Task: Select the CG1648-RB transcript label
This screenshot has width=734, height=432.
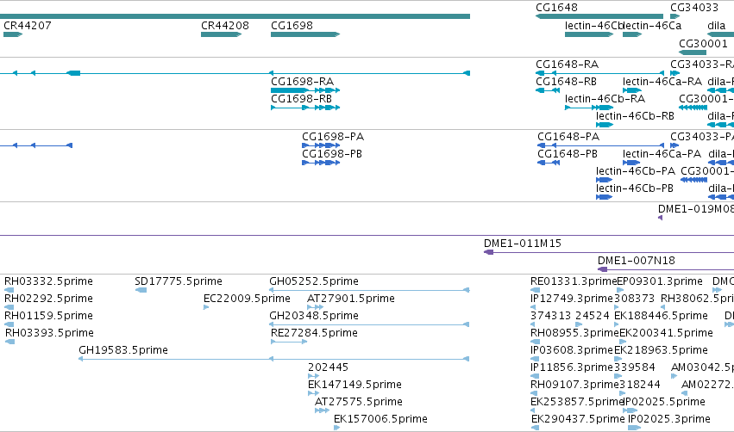Action: [567, 82]
